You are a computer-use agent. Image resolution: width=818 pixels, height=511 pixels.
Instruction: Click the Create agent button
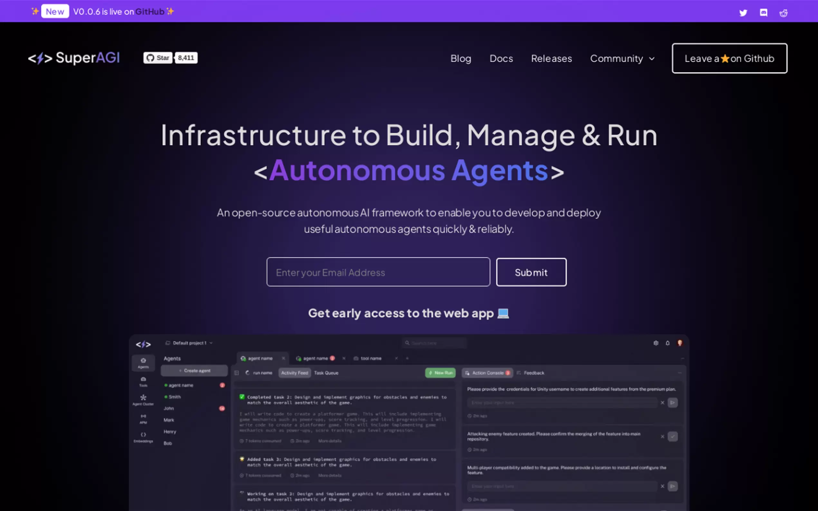click(x=195, y=371)
